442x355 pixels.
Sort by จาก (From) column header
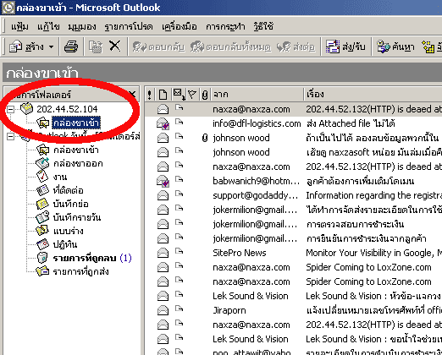click(x=257, y=95)
